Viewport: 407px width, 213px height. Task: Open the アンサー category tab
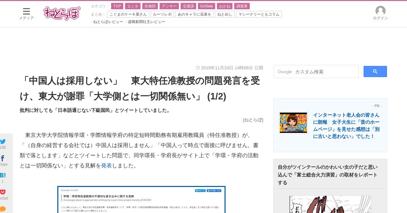tap(169, 6)
